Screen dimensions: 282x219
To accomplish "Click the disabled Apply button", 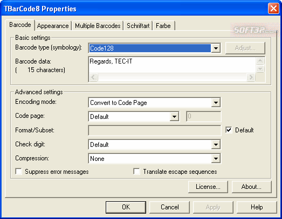I will click(x=213, y=207).
